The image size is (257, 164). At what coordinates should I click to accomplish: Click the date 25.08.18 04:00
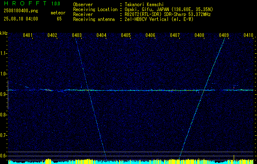coord(21,19)
